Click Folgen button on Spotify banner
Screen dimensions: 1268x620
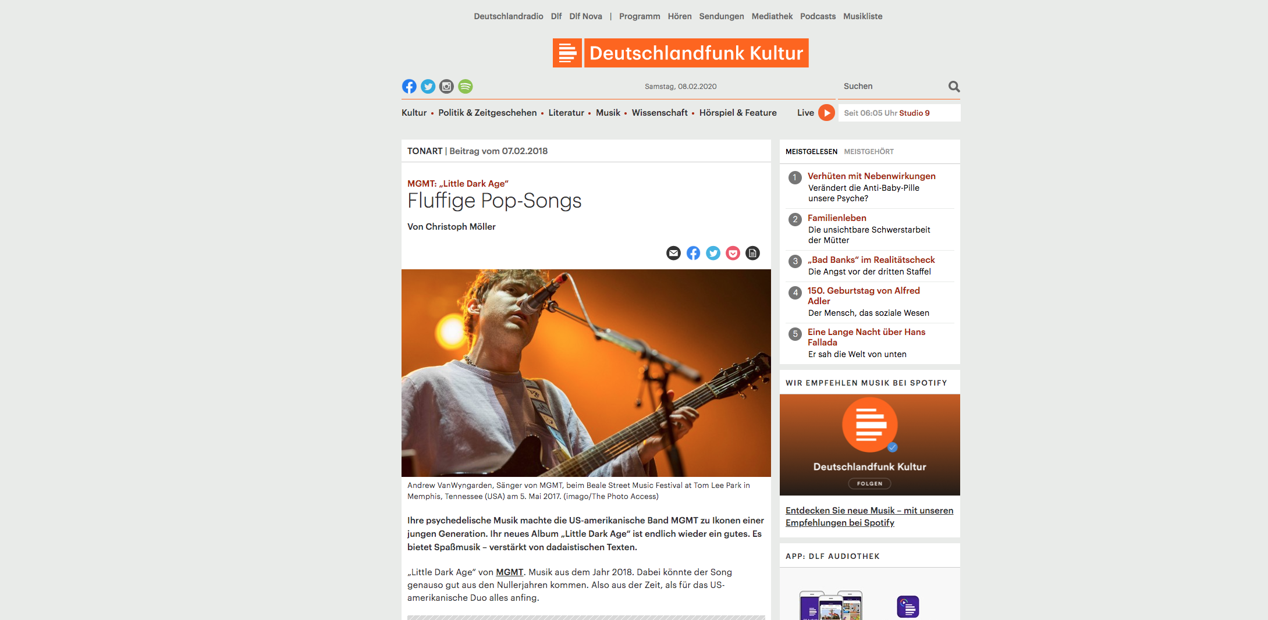(x=869, y=483)
